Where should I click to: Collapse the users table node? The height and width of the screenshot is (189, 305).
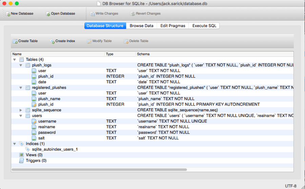coord(21,116)
